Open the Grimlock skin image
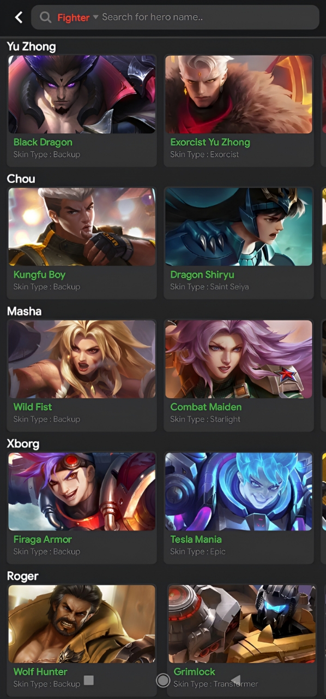The height and width of the screenshot is (699, 326). pyautogui.click(x=242, y=624)
